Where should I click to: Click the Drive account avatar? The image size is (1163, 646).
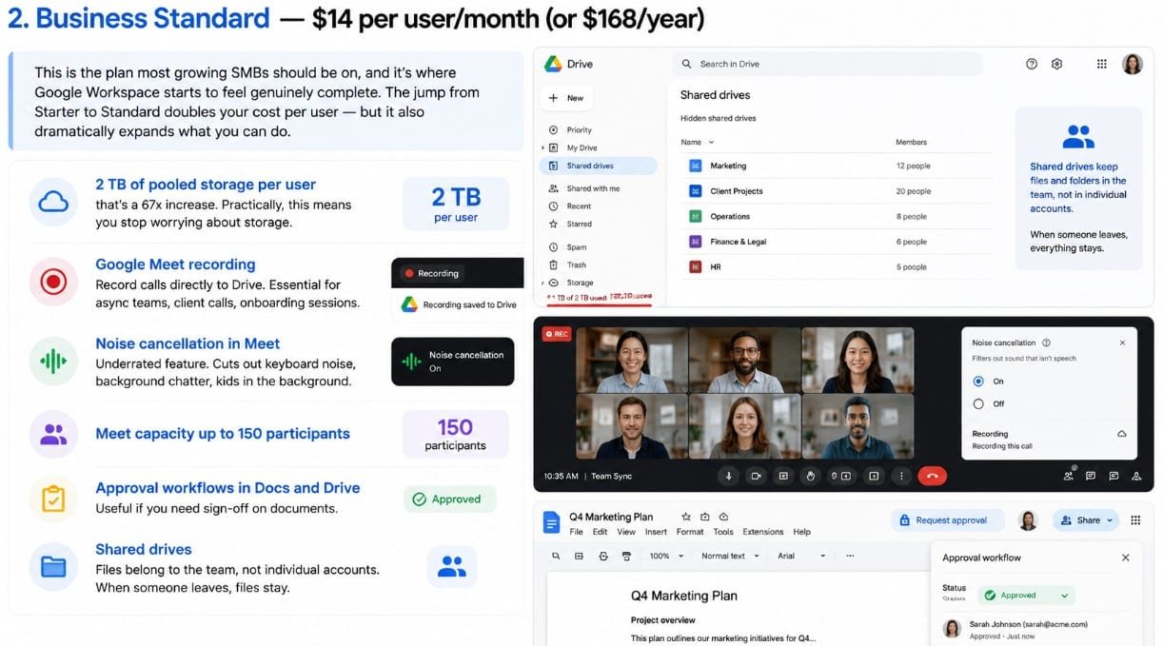pos(1132,64)
